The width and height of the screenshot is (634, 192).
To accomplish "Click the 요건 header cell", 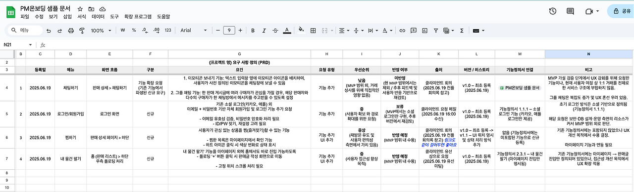I will point(239,70).
